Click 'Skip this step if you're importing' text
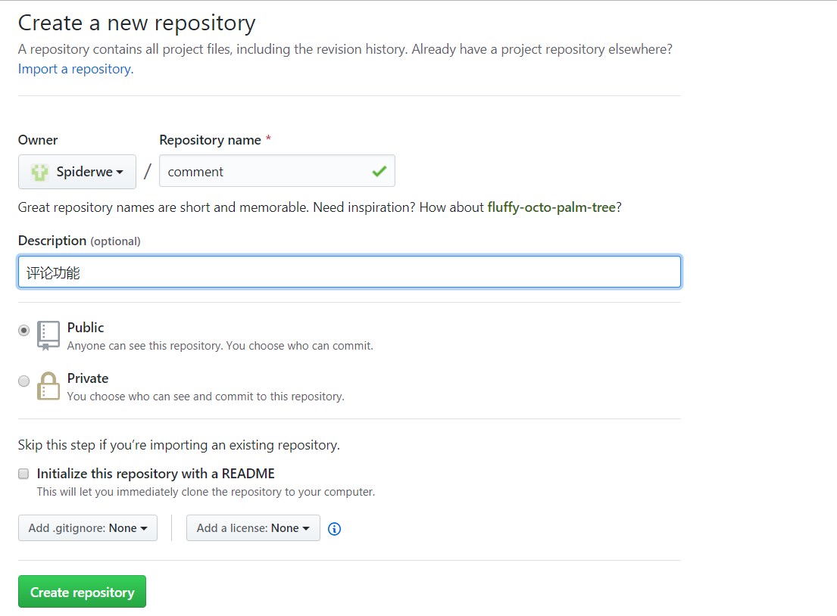This screenshot has width=837, height=616. 179,445
